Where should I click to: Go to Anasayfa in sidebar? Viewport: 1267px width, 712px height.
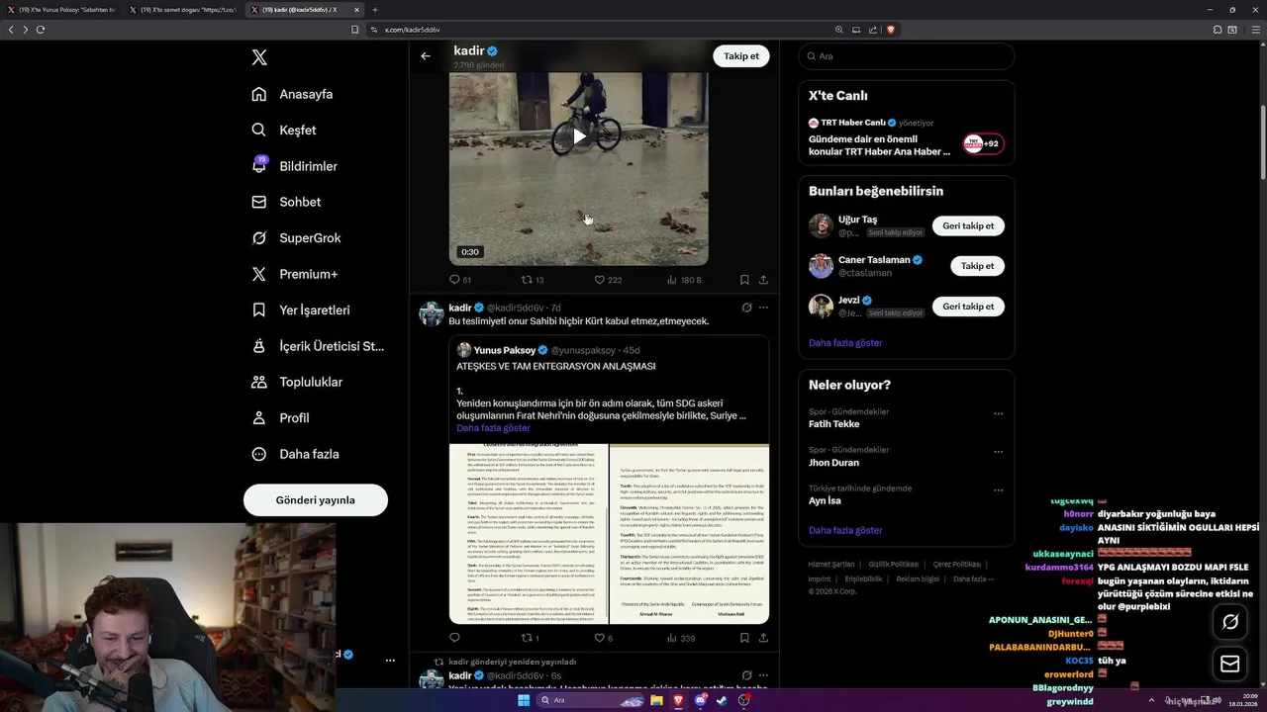(x=292, y=94)
